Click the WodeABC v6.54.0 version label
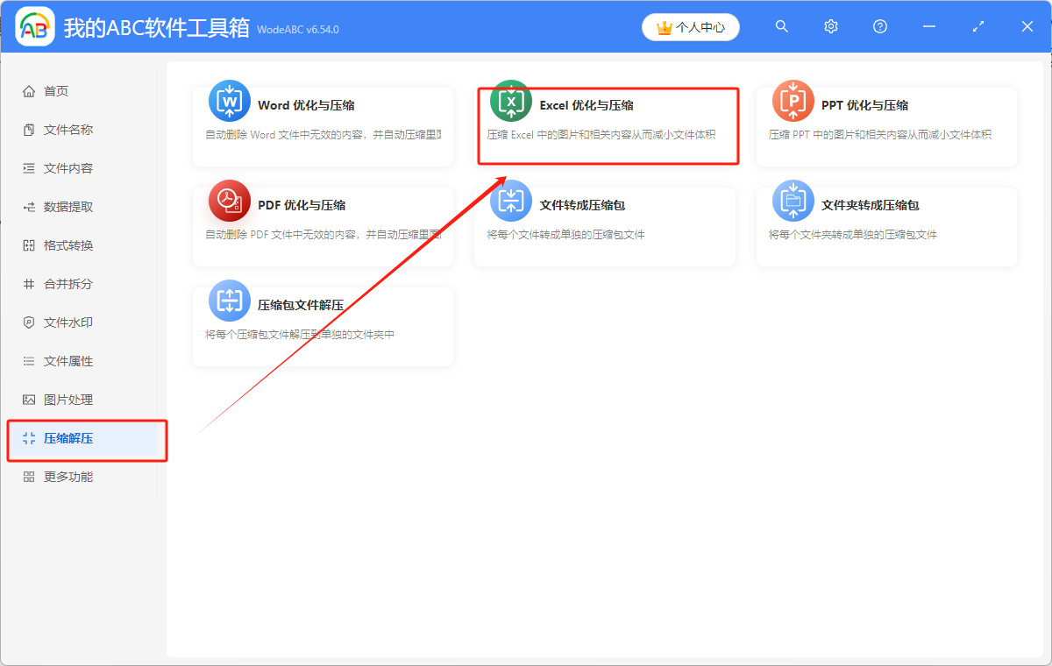 pyautogui.click(x=298, y=30)
